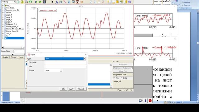Click the info 'i' icon in the status bar
The height and width of the screenshot is (112, 199).
[x=146, y=101]
